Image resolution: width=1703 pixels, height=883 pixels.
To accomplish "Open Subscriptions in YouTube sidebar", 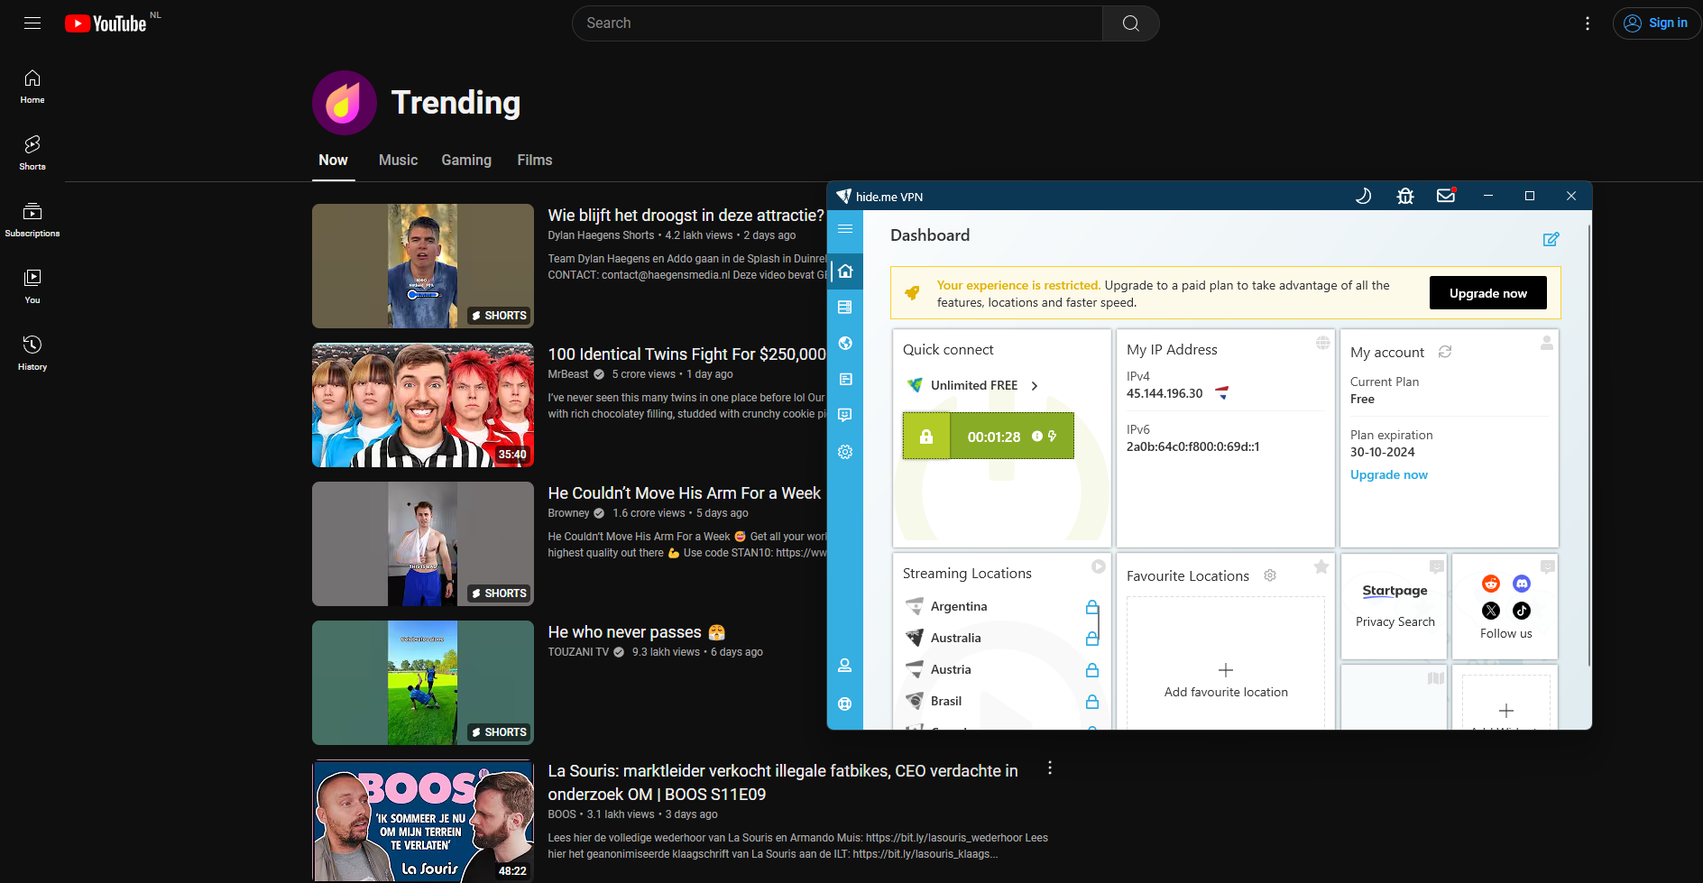I will (x=32, y=220).
